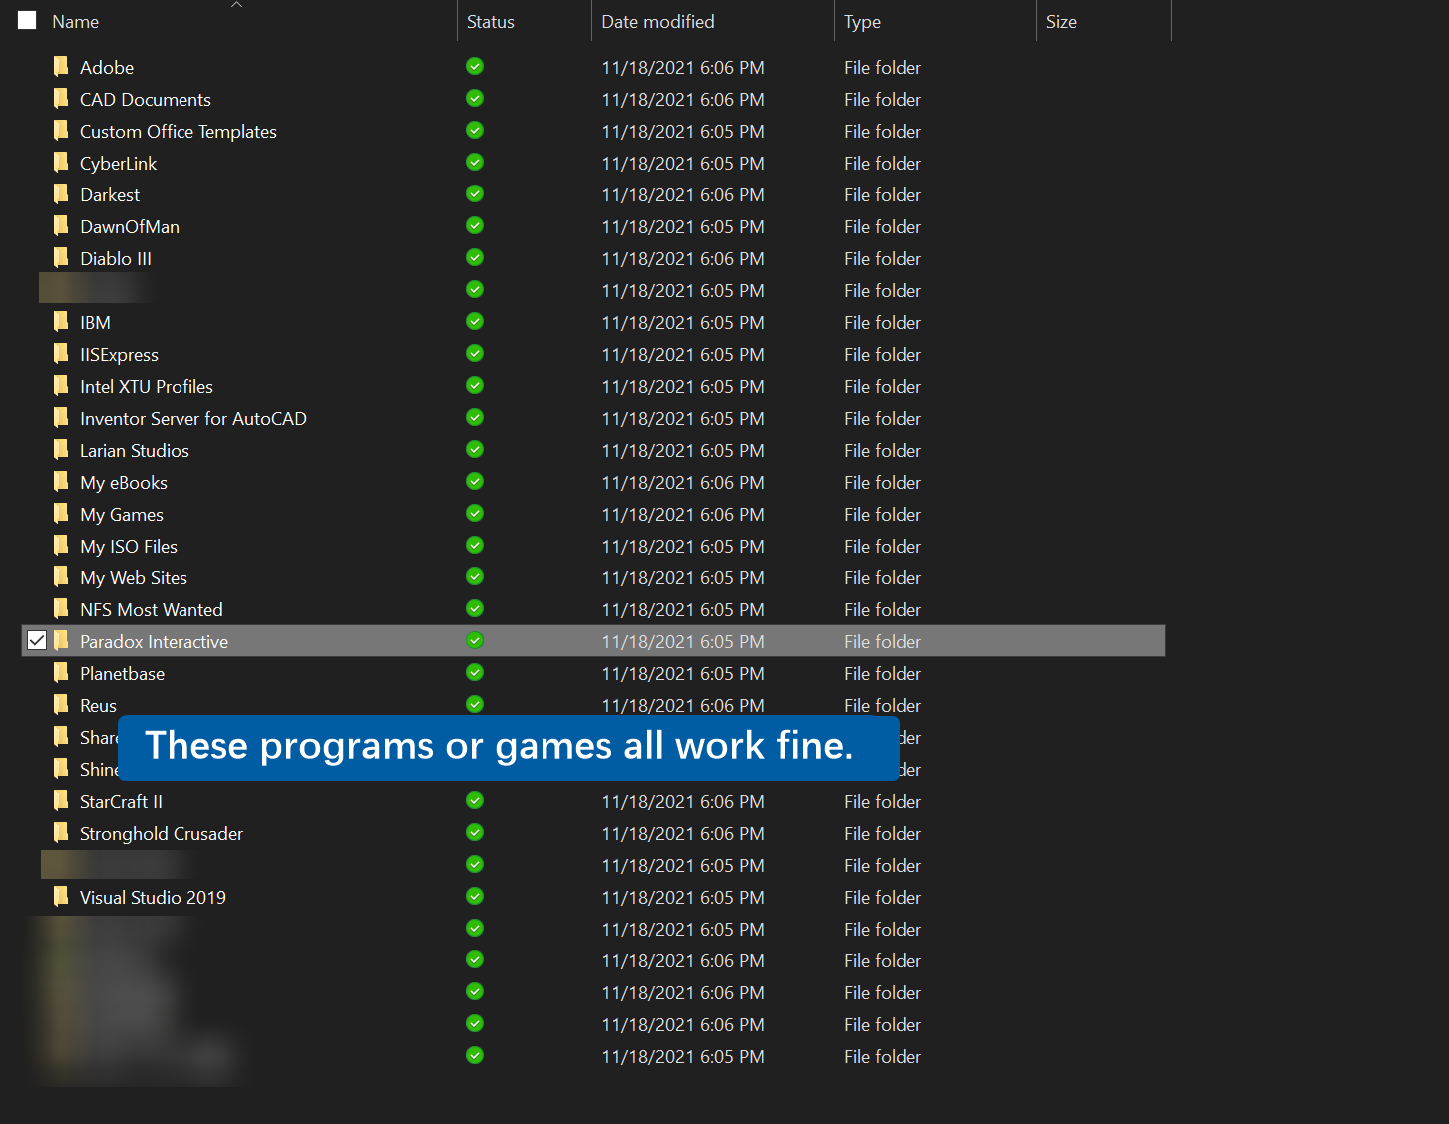Select the Intel XTU Profiles folder name
This screenshot has width=1449, height=1124.
point(147,386)
